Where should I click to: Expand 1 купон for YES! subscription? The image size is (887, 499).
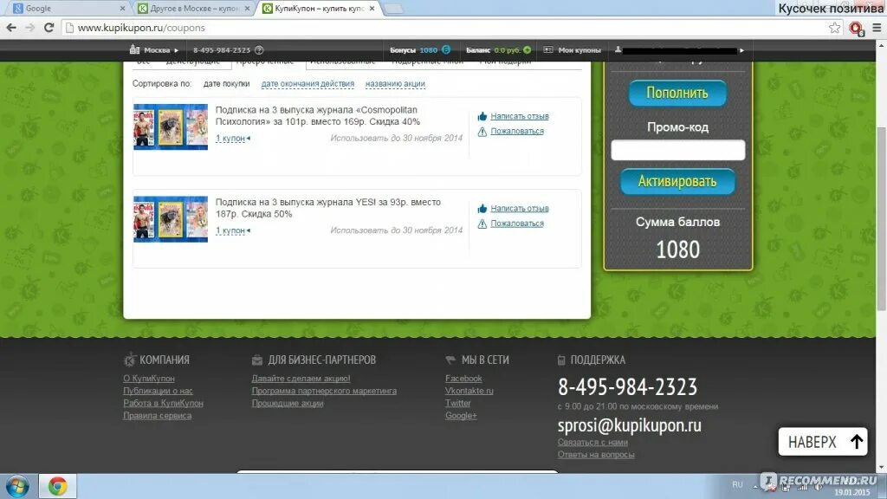pos(232,230)
